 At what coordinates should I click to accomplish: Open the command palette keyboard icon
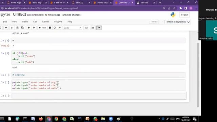coord(86,28)
